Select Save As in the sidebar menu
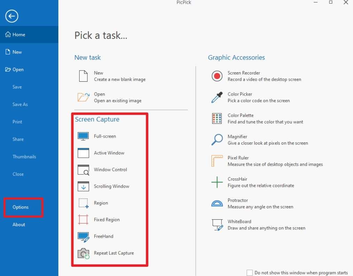Screen dimensions: 353x276 [x=29, y=104]
